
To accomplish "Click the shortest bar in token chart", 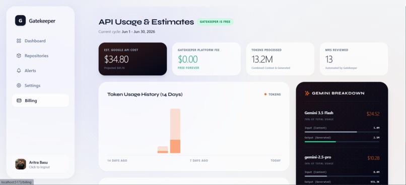I will point(163,150).
